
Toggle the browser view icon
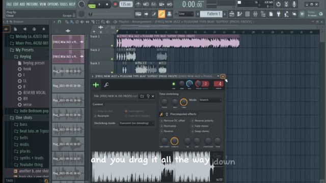click(263, 14)
